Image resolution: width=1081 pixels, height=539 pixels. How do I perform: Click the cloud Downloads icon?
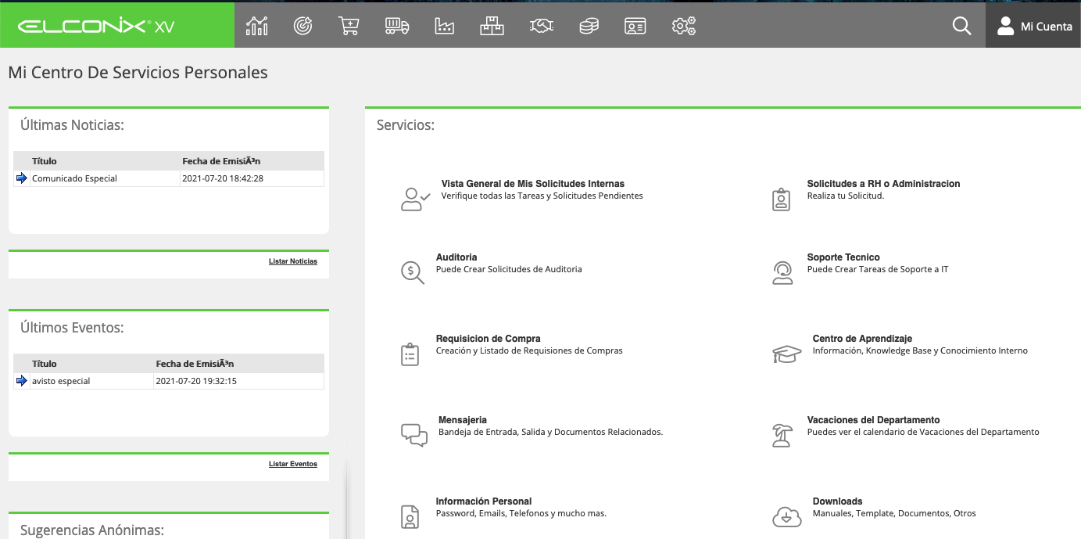point(786,516)
